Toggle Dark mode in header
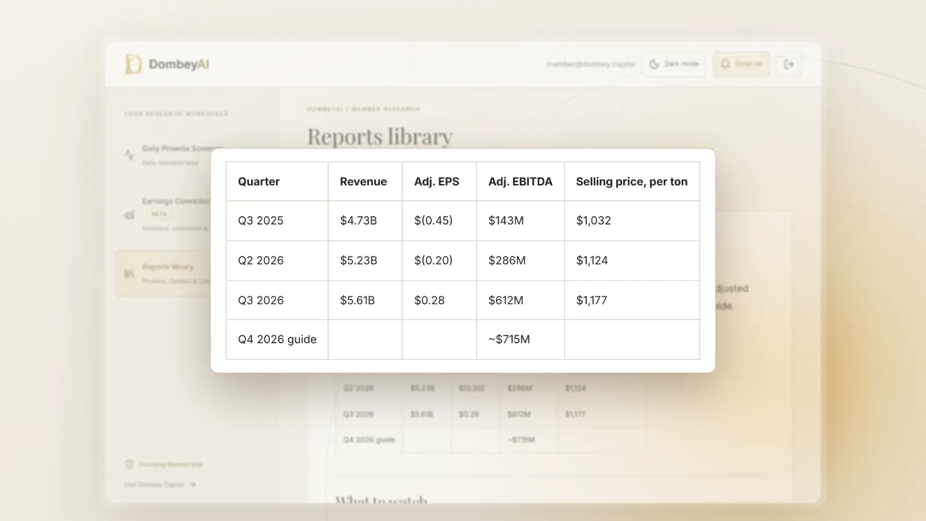The height and width of the screenshot is (521, 926). [x=674, y=64]
